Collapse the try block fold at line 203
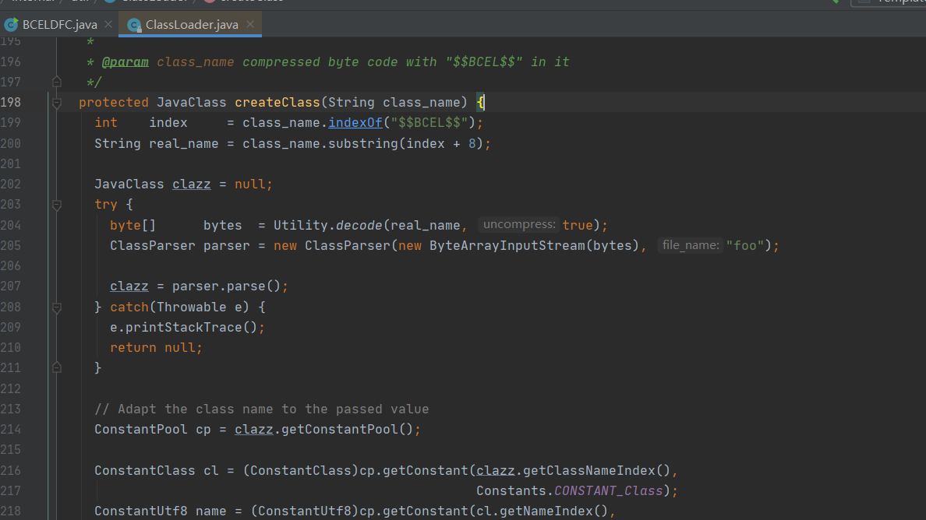This screenshot has height=520, width=926. click(x=57, y=206)
